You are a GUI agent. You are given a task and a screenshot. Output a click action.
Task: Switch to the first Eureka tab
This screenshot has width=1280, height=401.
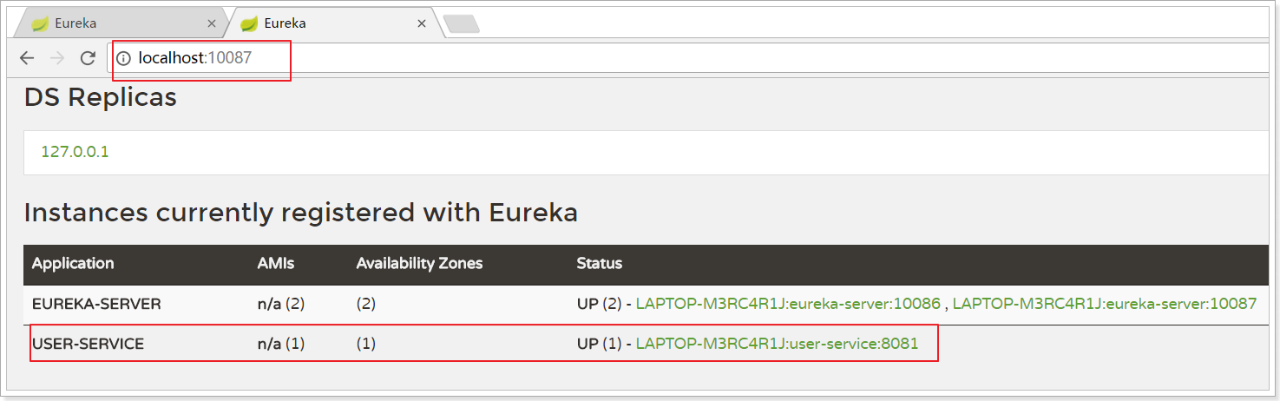(x=123, y=23)
